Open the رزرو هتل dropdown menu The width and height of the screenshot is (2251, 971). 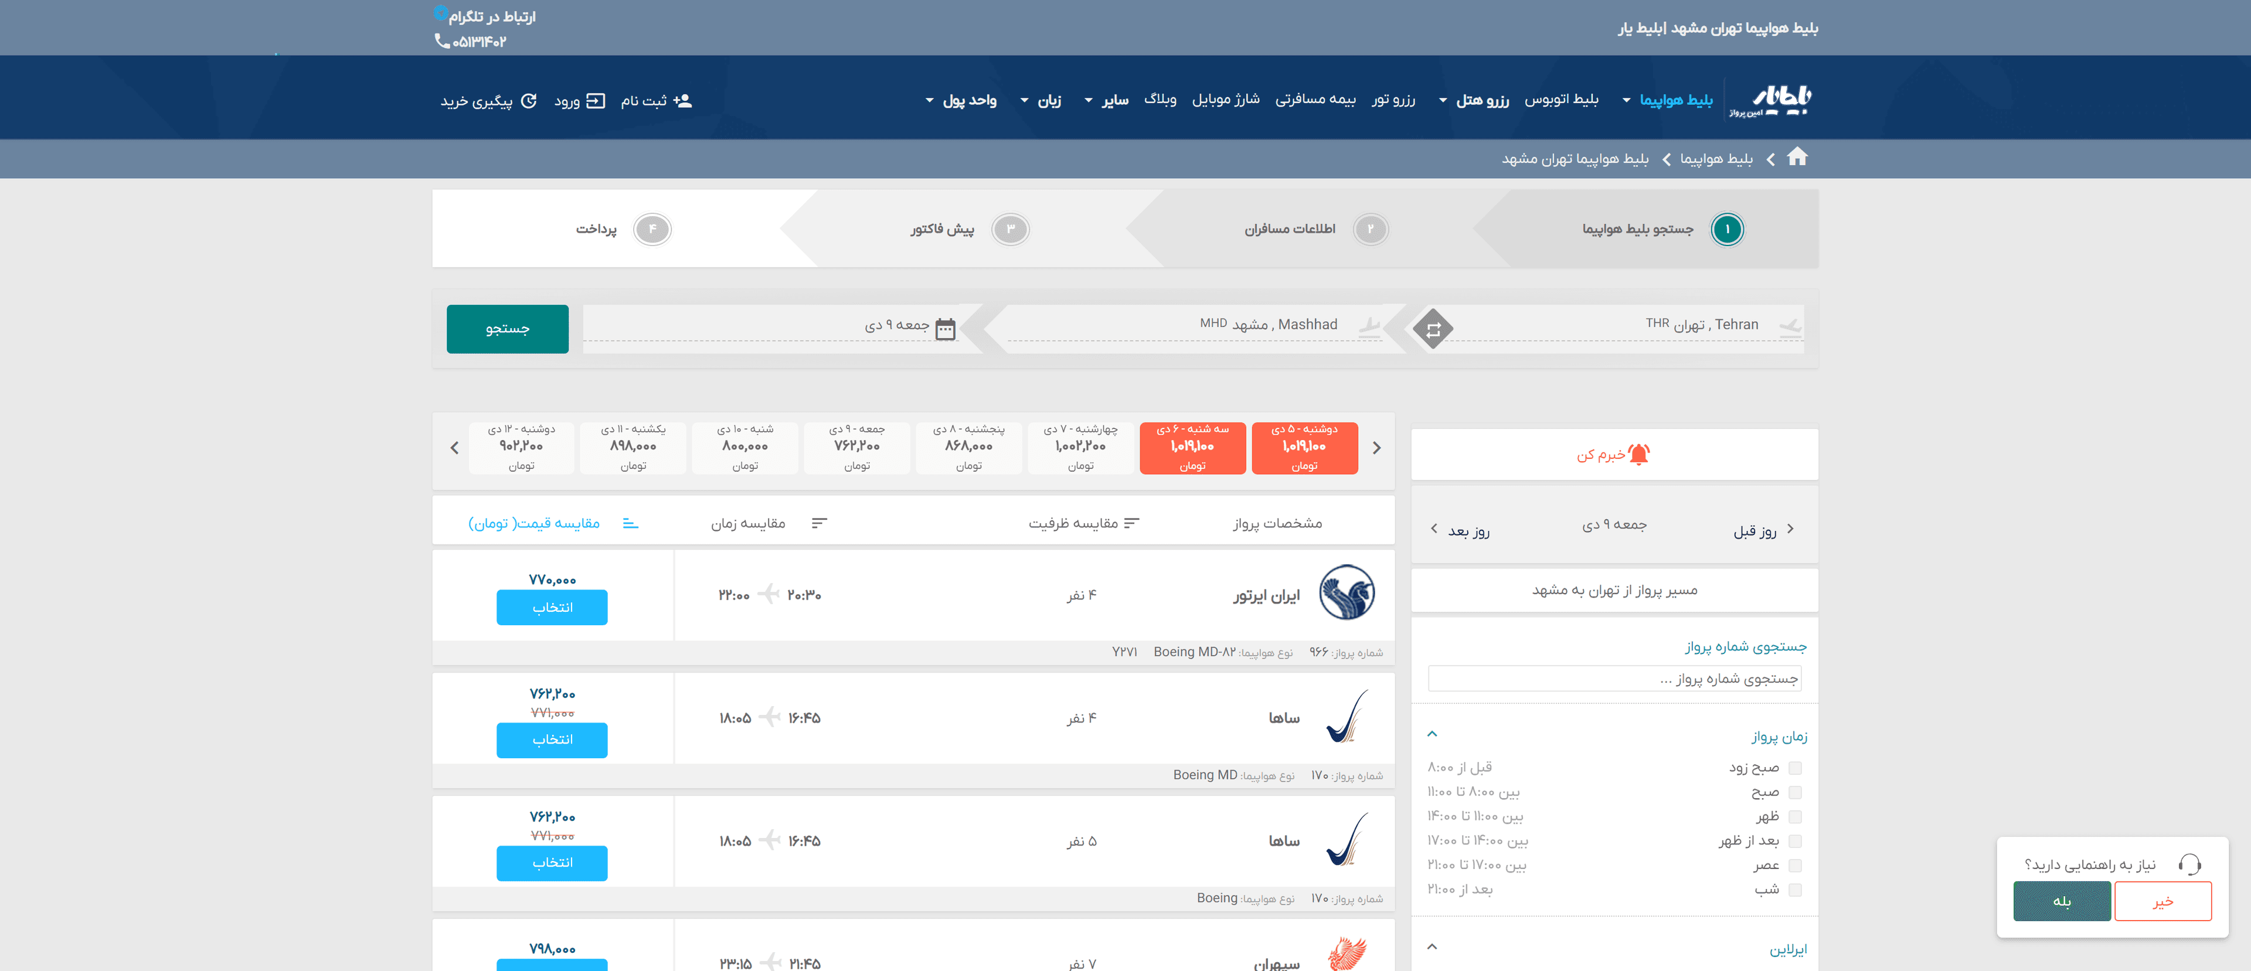tap(1474, 100)
